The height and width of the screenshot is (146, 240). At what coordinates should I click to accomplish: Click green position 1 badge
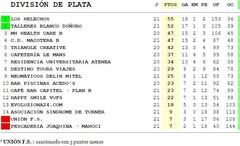pos(6,19)
